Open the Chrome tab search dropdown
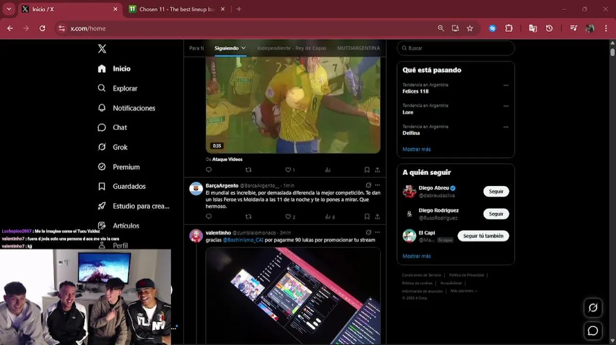616x345 pixels. [9, 9]
